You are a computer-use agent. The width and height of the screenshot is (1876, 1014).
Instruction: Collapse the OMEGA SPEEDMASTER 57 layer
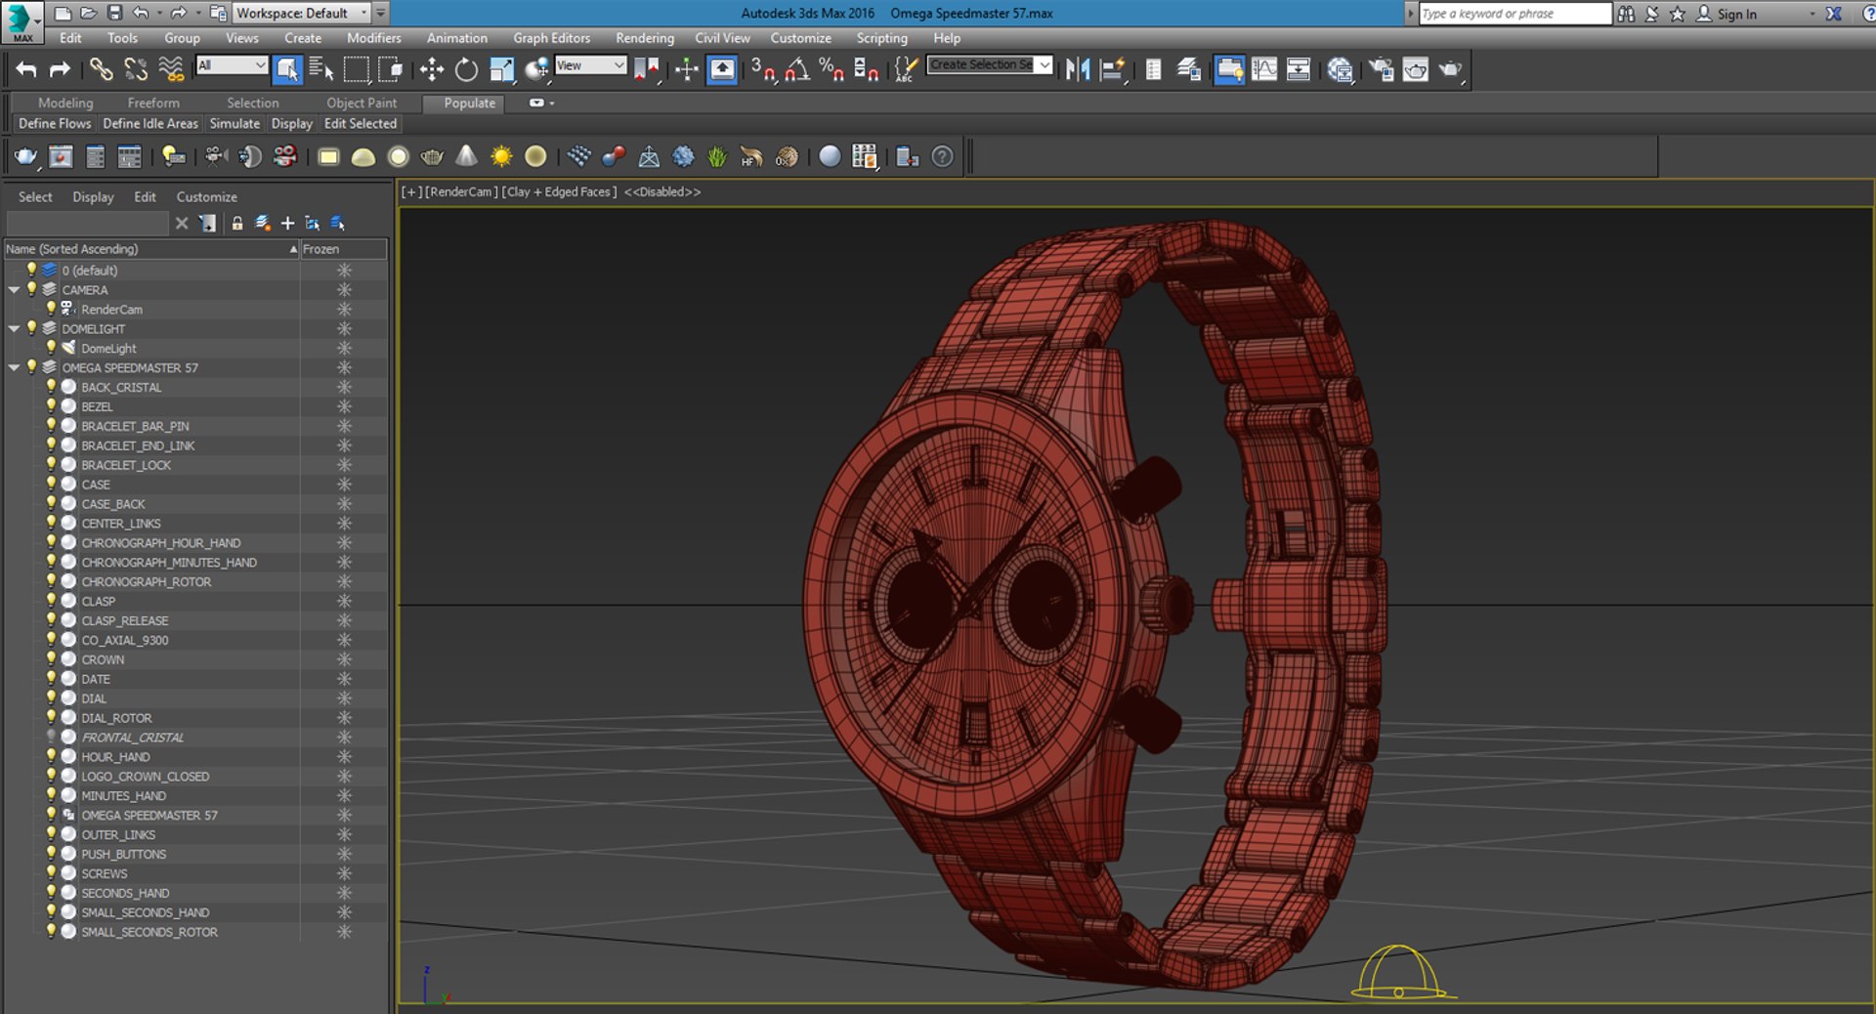[x=14, y=368]
